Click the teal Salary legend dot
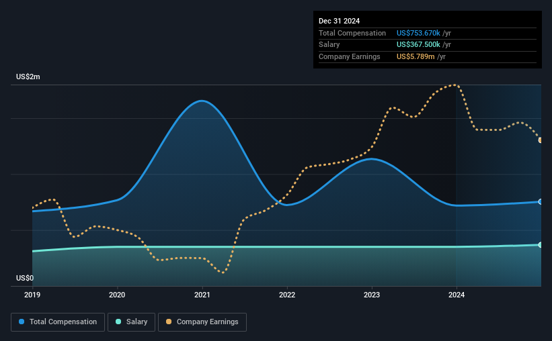The width and height of the screenshot is (552, 341). pyautogui.click(x=118, y=322)
